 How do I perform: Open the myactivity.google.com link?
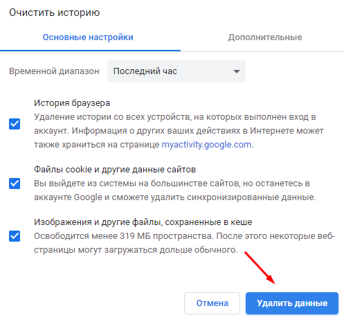[206, 145]
